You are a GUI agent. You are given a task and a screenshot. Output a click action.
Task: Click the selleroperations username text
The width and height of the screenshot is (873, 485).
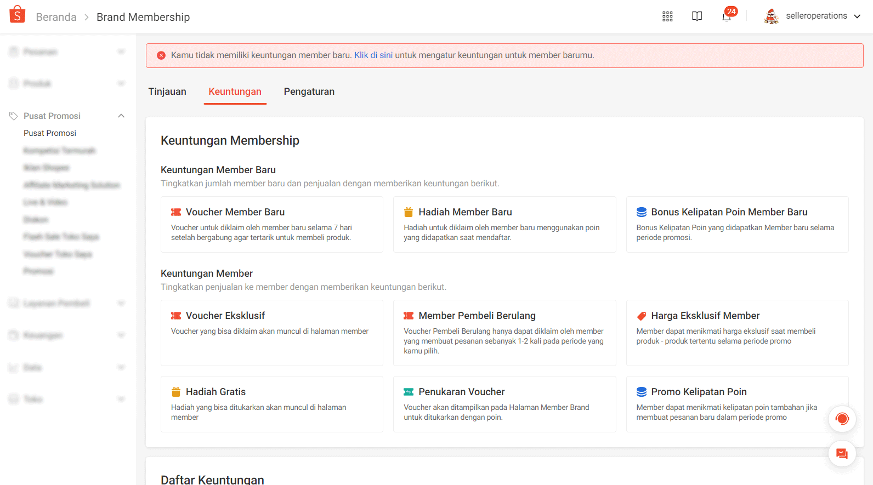(817, 16)
